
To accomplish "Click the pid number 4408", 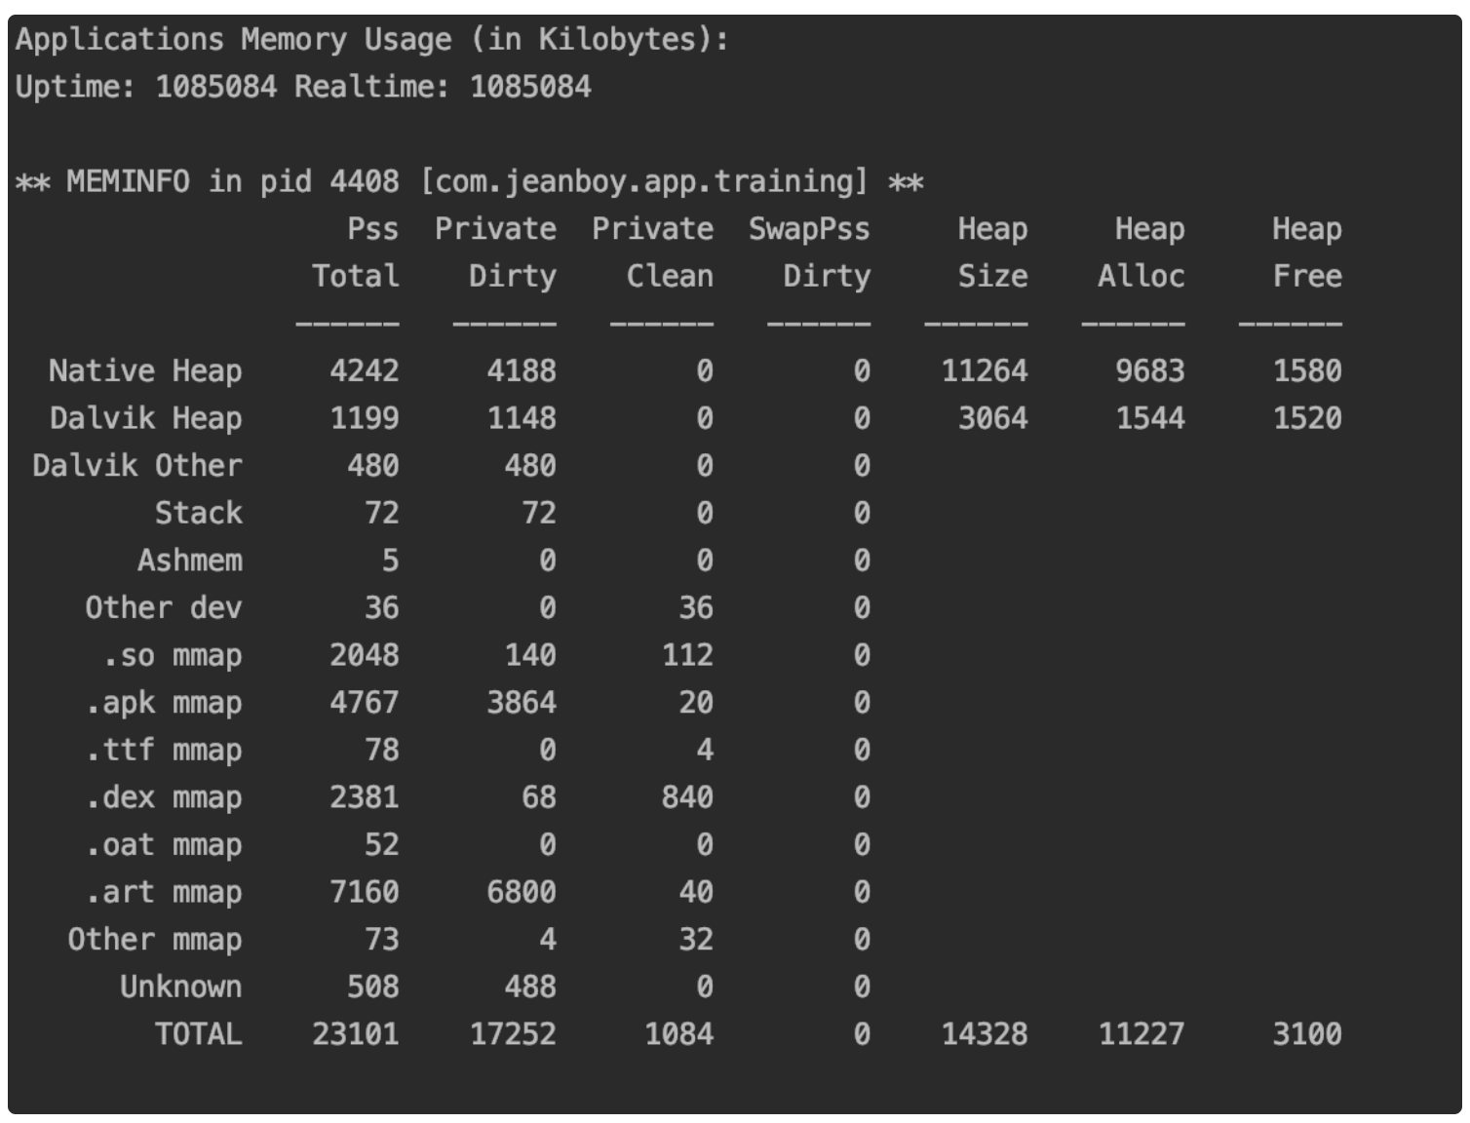I will (364, 182).
